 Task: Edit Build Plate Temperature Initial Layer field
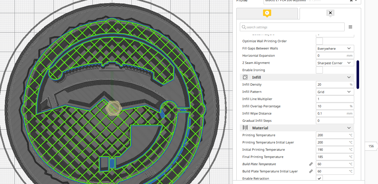pos(335,171)
